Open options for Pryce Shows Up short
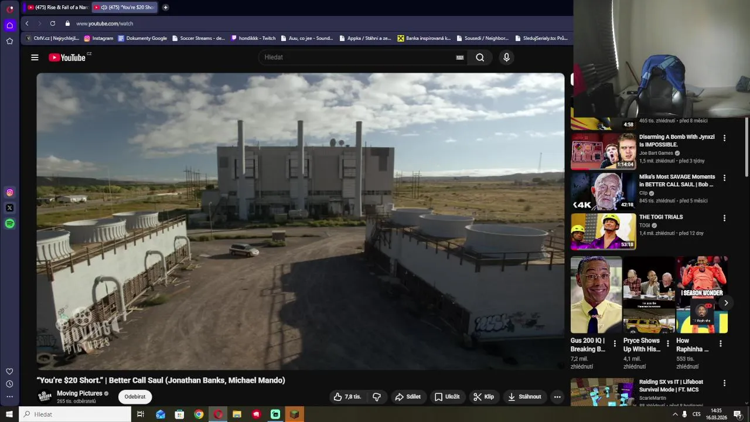Viewport: 750px width, 422px height. pos(667,343)
